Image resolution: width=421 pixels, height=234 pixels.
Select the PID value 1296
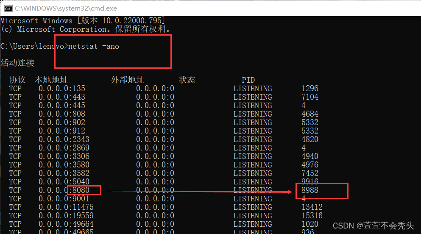(310, 89)
